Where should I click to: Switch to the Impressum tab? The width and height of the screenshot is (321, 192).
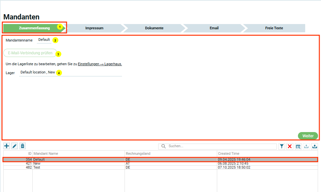tap(94, 28)
